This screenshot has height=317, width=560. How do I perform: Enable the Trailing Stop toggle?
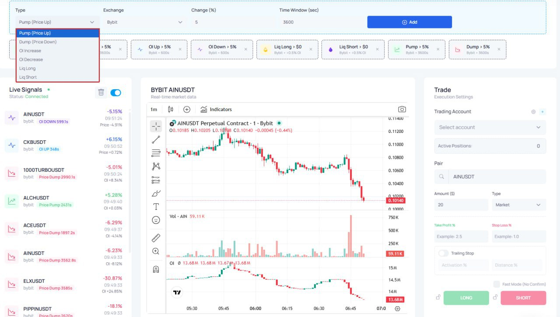tap(444, 253)
